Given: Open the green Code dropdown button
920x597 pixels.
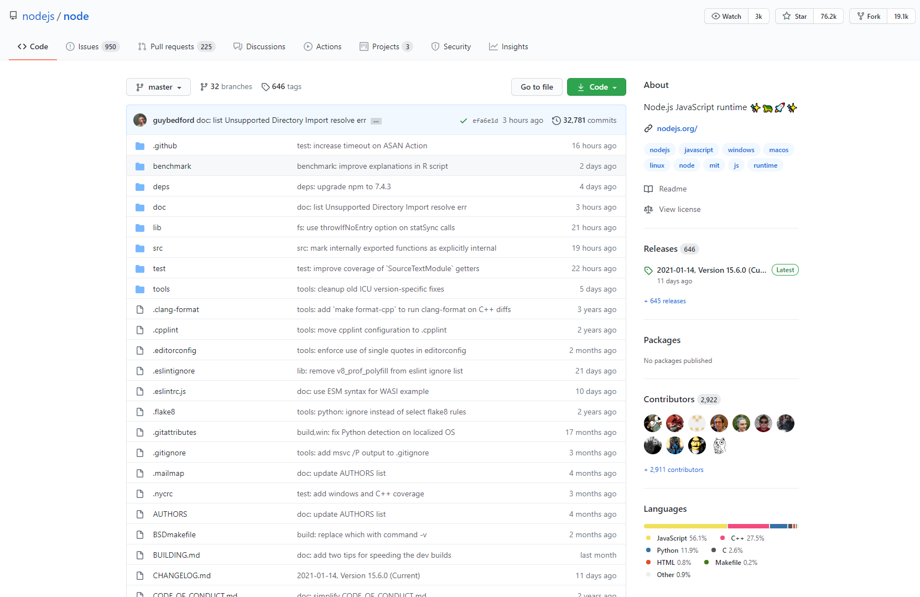Looking at the screenshot, I should [x=596, y=87].
